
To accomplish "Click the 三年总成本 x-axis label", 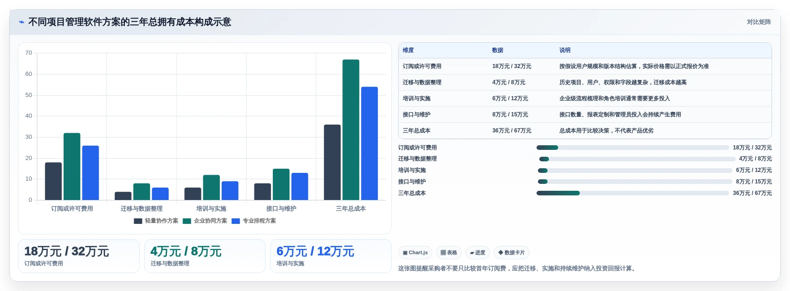I will 351,209.
